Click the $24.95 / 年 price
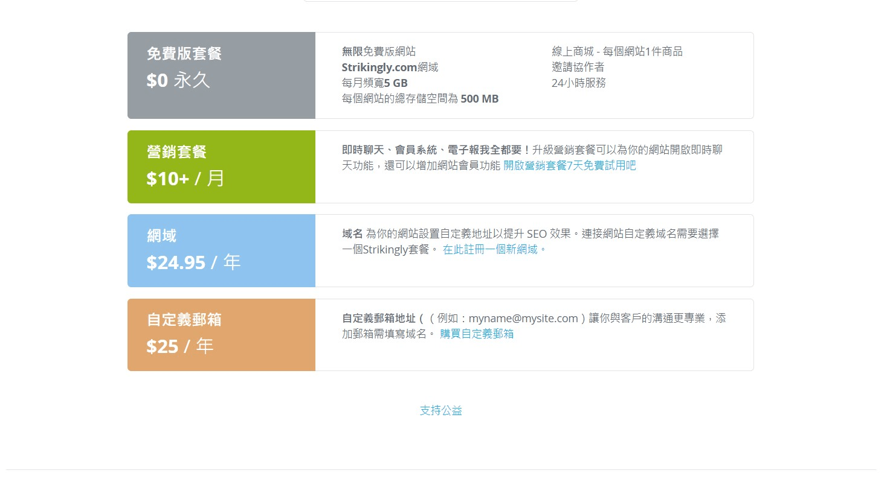Screen dimensions: 890x499 193,262
